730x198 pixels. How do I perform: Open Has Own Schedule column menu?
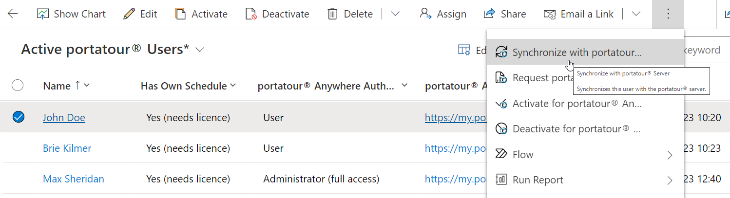pos(232,86)
